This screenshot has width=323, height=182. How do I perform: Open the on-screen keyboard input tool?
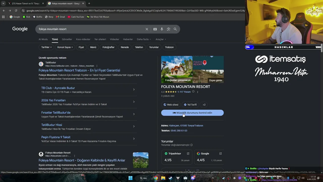[x=155, y=29]
